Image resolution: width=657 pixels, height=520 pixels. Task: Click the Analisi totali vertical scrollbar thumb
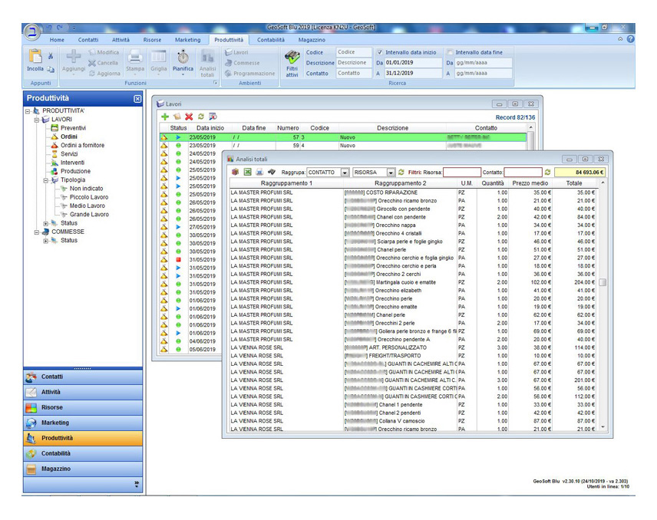(x=603, y=282)
